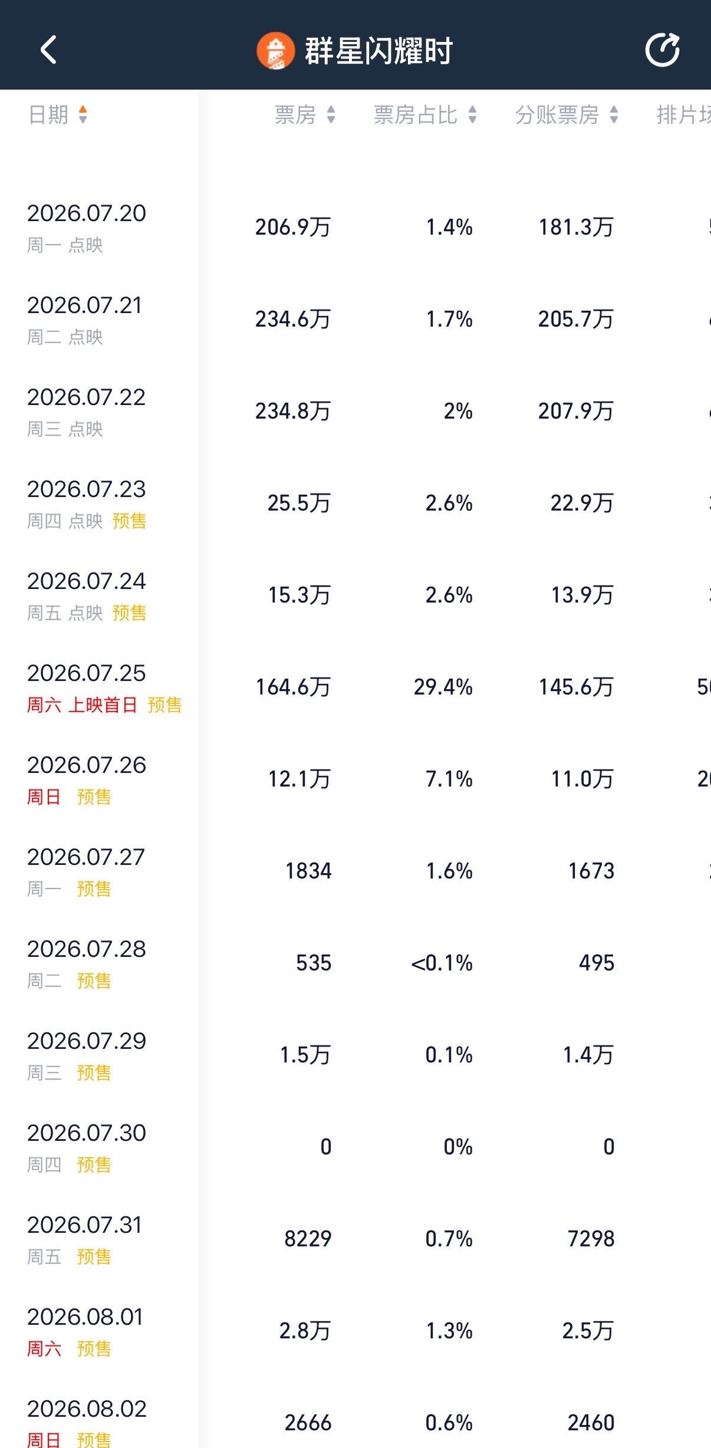Select the 2026.07.30 zero-box-office row

point(355,1147)
